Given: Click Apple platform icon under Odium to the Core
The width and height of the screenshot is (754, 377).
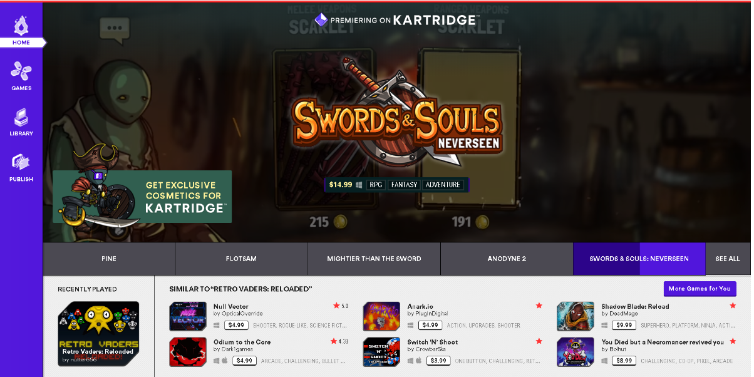Looking at the screenshot, I should pyautogui.click(x=225, y=361).
